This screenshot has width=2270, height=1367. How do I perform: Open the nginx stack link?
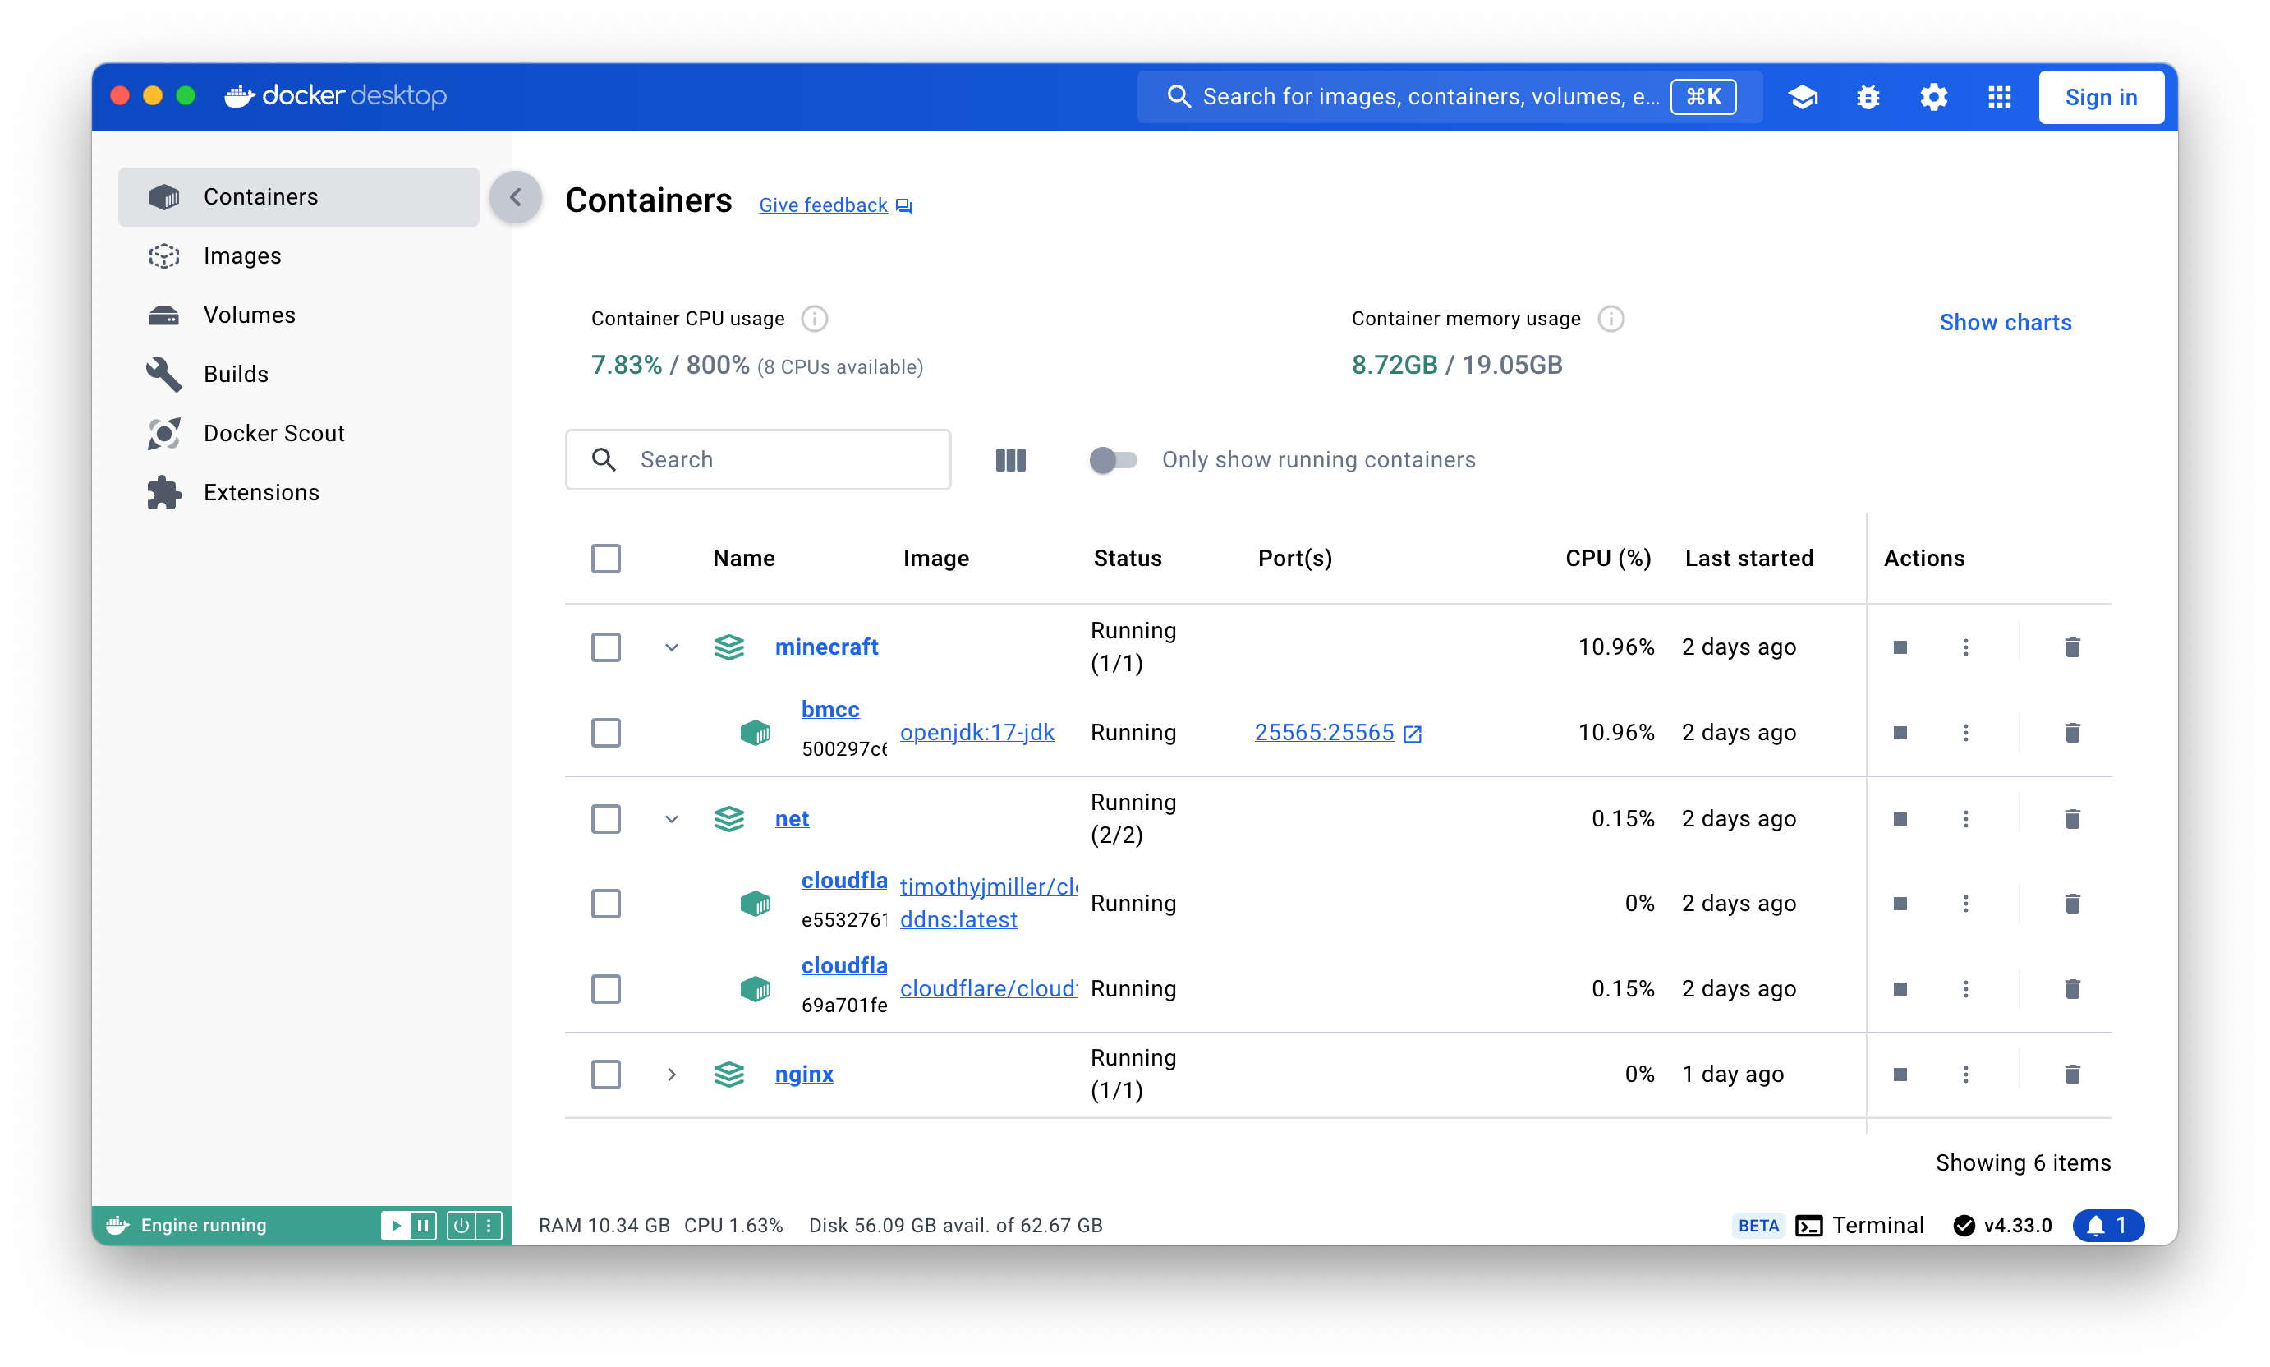(804, 1074)
